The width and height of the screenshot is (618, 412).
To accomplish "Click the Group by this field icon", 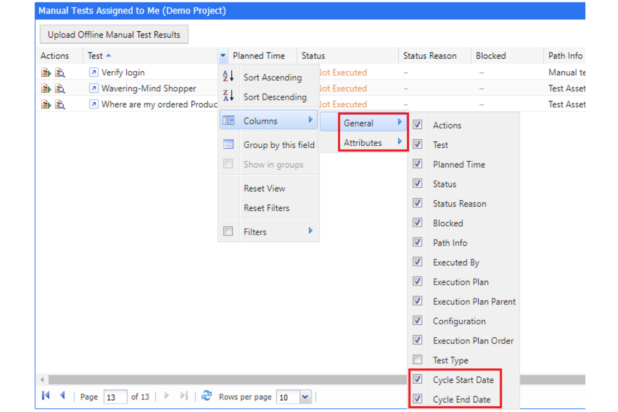I will click(228, 144).
